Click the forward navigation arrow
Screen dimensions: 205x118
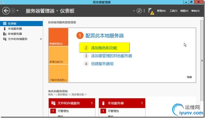coord(13,11)
